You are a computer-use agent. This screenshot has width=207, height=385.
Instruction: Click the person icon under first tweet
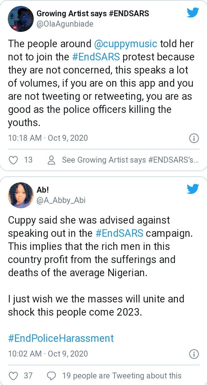[51, 160]
